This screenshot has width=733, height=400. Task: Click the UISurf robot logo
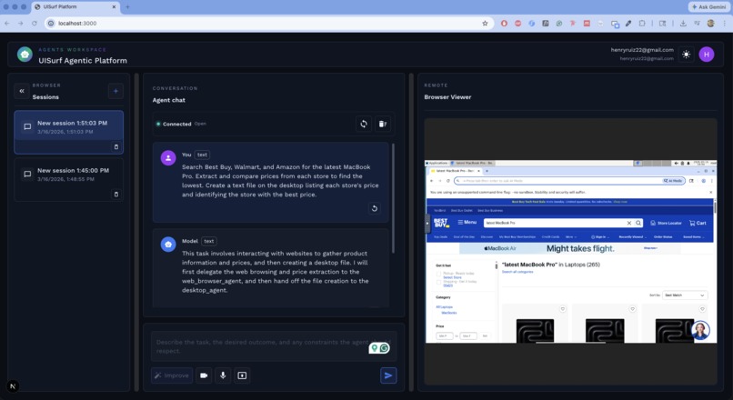(x=25, y=55)
